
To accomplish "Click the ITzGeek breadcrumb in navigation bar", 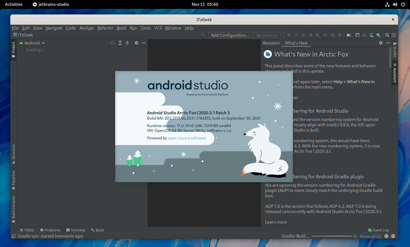I will coord(23,35).
